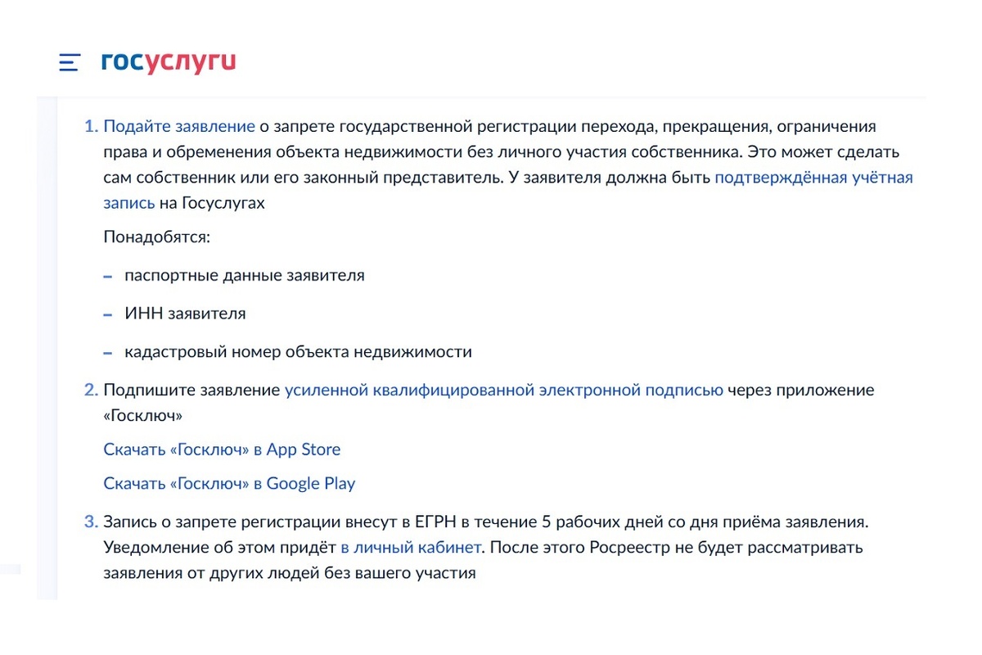
Task: Click the step number 1 marker
Action: coord(90,126)
